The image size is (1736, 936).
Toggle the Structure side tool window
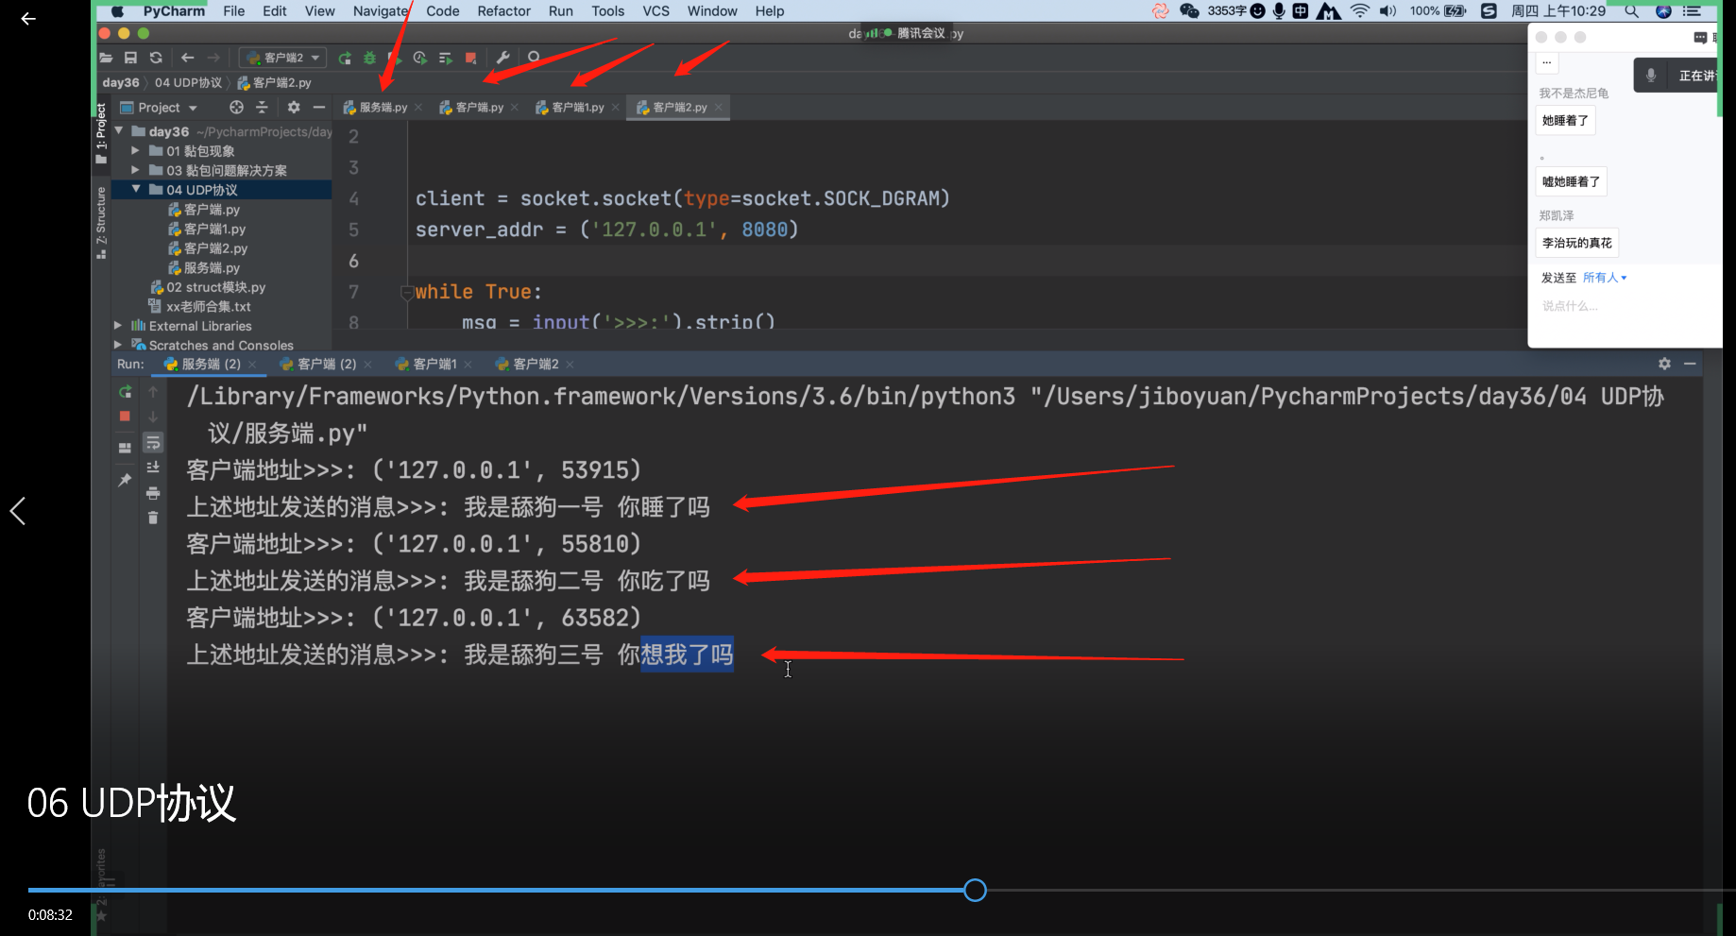pyautogui.click(x=101, y=223)
